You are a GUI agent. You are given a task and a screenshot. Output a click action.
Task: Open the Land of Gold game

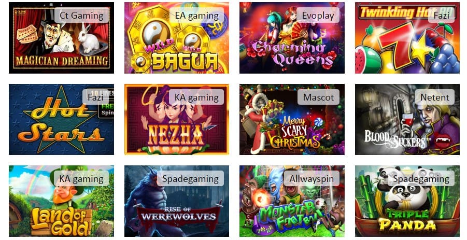tap(61, 201)
